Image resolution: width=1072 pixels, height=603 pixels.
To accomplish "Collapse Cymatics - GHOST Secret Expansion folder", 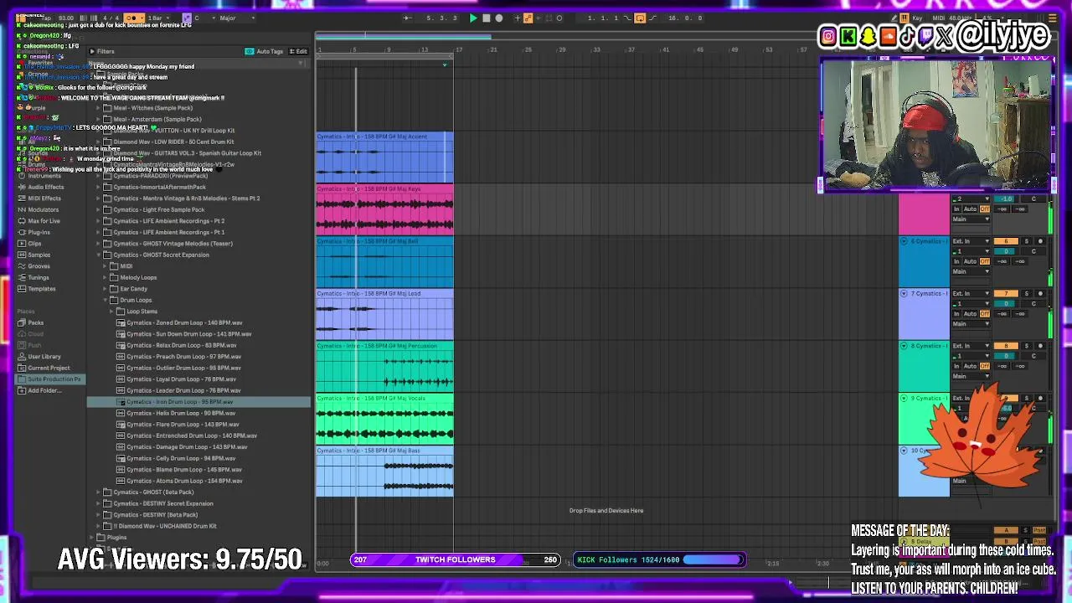I will point(98,255).
